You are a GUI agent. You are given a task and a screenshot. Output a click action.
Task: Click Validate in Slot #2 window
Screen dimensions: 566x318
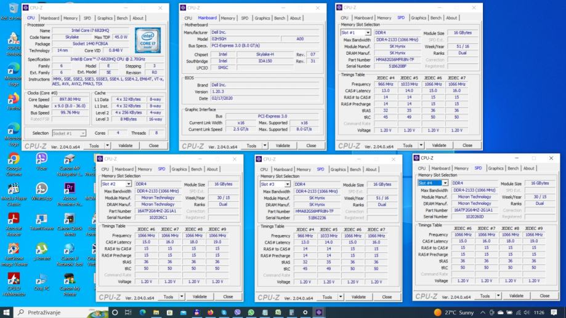tap(200, 296)
